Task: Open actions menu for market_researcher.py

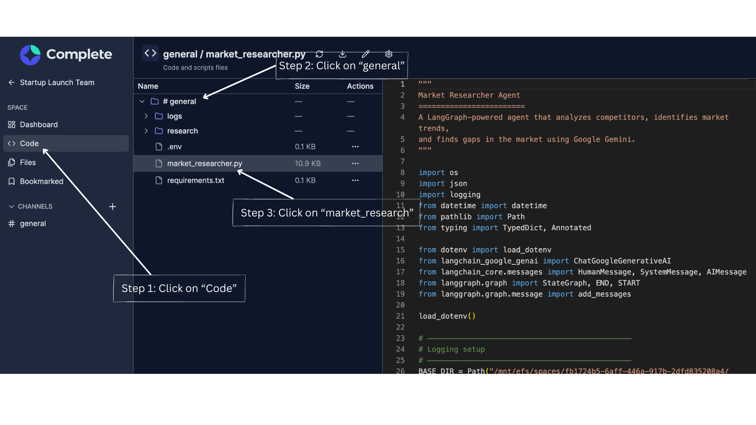Action: (355, 163)
